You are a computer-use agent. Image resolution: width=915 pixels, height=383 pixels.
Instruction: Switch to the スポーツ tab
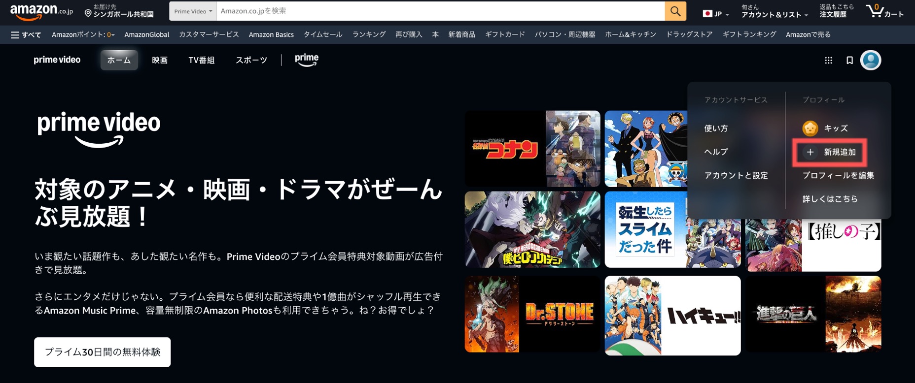pyautogui.click(x=251, y=60)
